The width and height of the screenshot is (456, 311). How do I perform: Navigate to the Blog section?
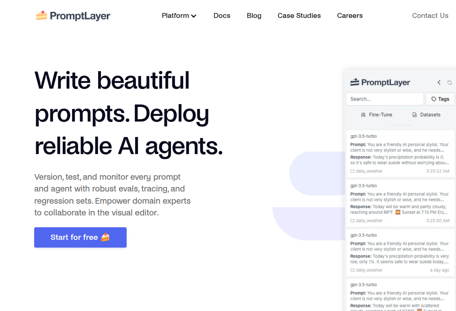pyautogui.click(x=254, y=15)
